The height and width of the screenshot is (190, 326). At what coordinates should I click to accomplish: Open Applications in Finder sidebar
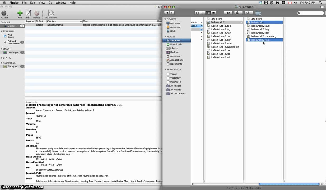tap(176, 60)
